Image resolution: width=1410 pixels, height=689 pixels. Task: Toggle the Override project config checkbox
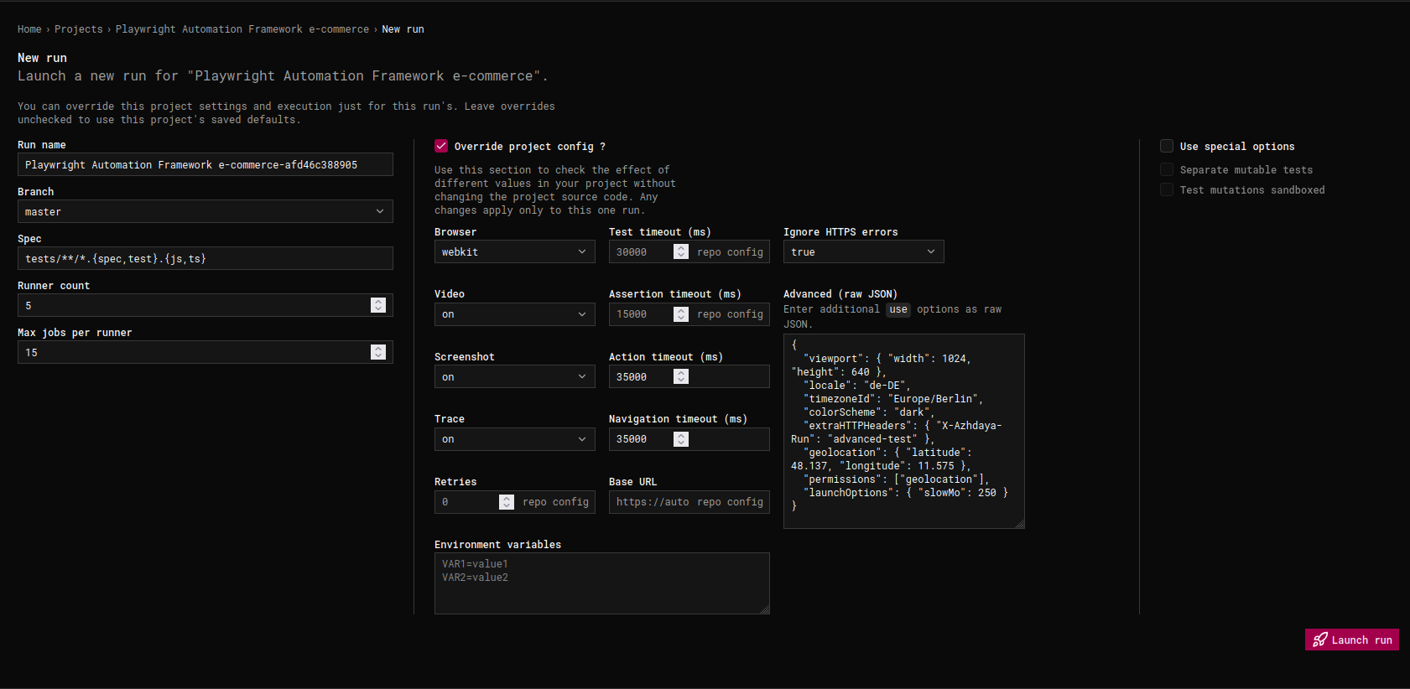[x=441, y=146]
